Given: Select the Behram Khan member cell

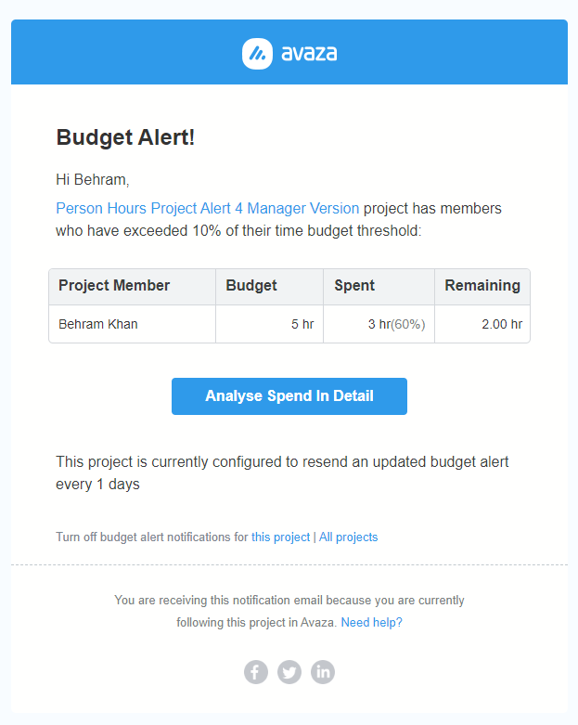Looking at the screenshot, I should pyautogui.click(x=98, y=325).
